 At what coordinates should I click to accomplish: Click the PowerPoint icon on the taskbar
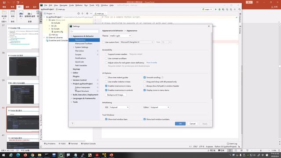111,155
